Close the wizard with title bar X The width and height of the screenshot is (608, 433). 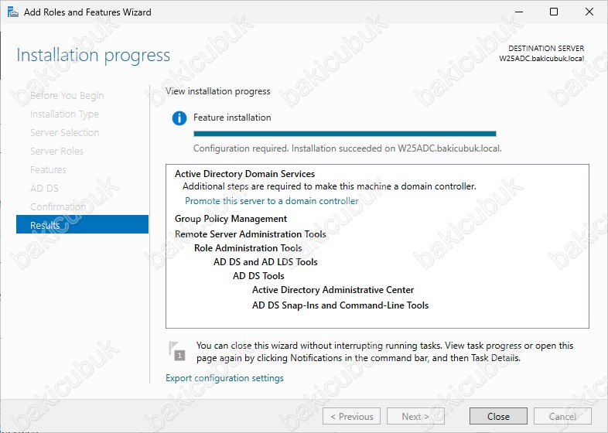(589, 12)
